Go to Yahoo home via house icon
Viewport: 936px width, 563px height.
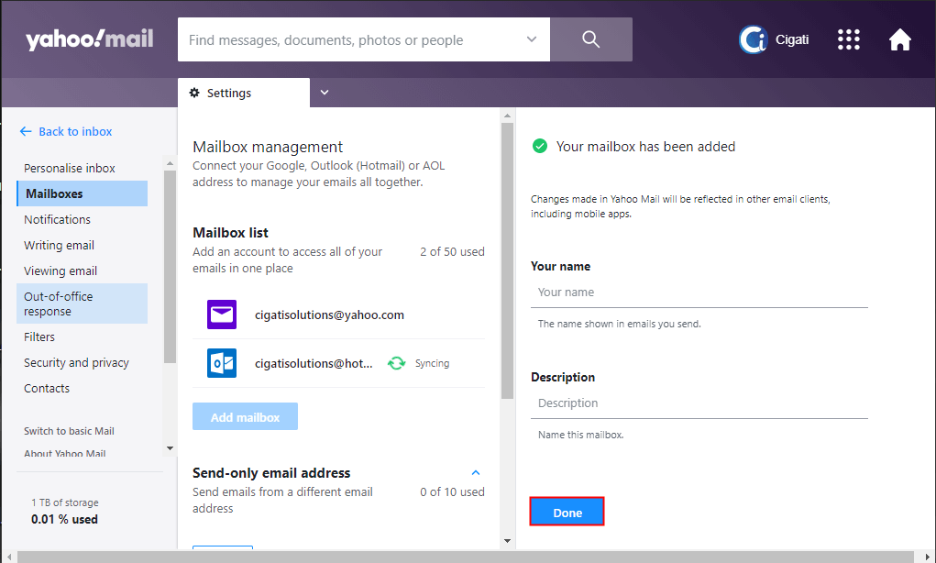click(x=899, y=39)
